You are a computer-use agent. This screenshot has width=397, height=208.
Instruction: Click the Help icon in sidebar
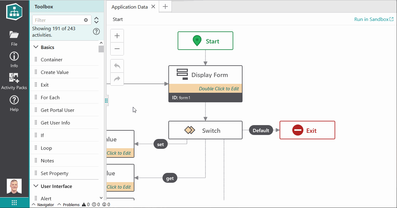[x=14, y=103]
